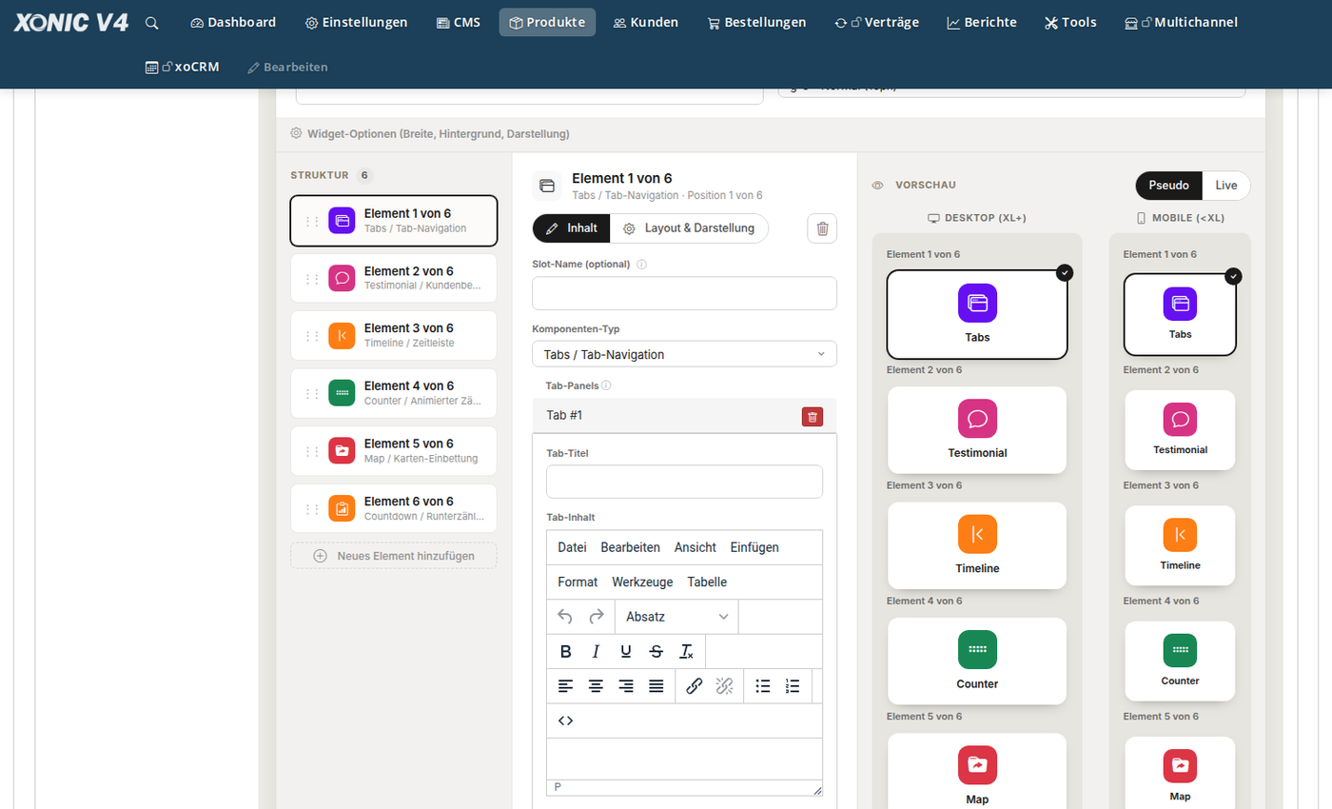Apply bold formatting in the editor

[566, 652]
